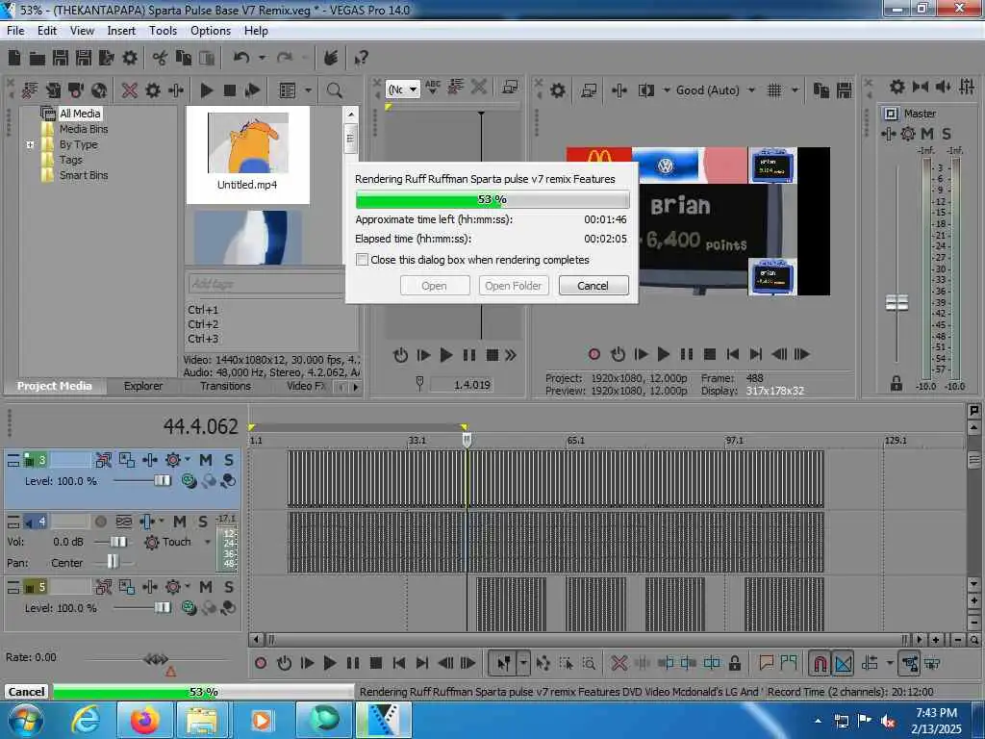Click the Get media from web globe icon
This screenshot has height=739, width=985.
pyautogui.click(x=99, y=90)
